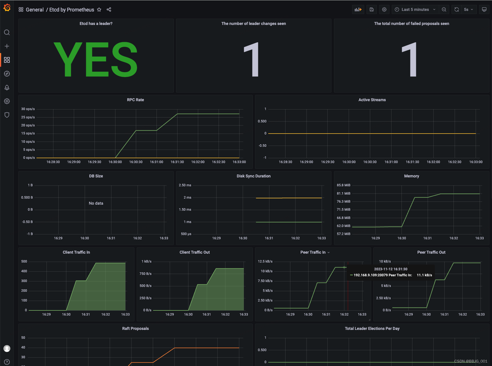This screenshot has width=492, height=366.
Task: Click the '85.8 MiB' Memory axis label
Action: [344, 185]
